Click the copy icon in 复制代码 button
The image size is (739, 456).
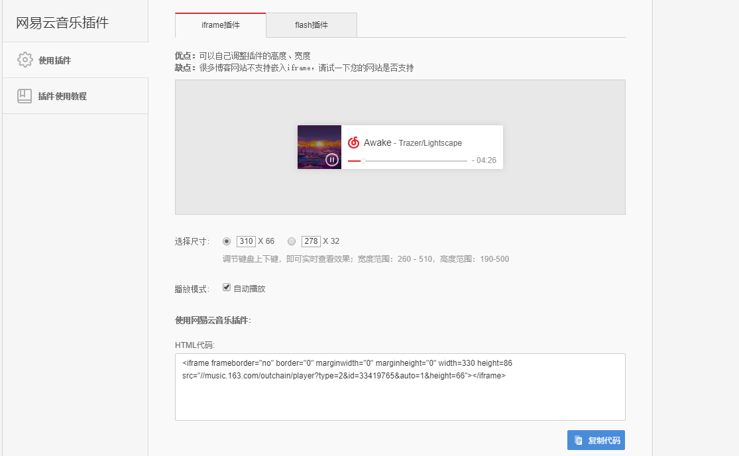(579, 440)
